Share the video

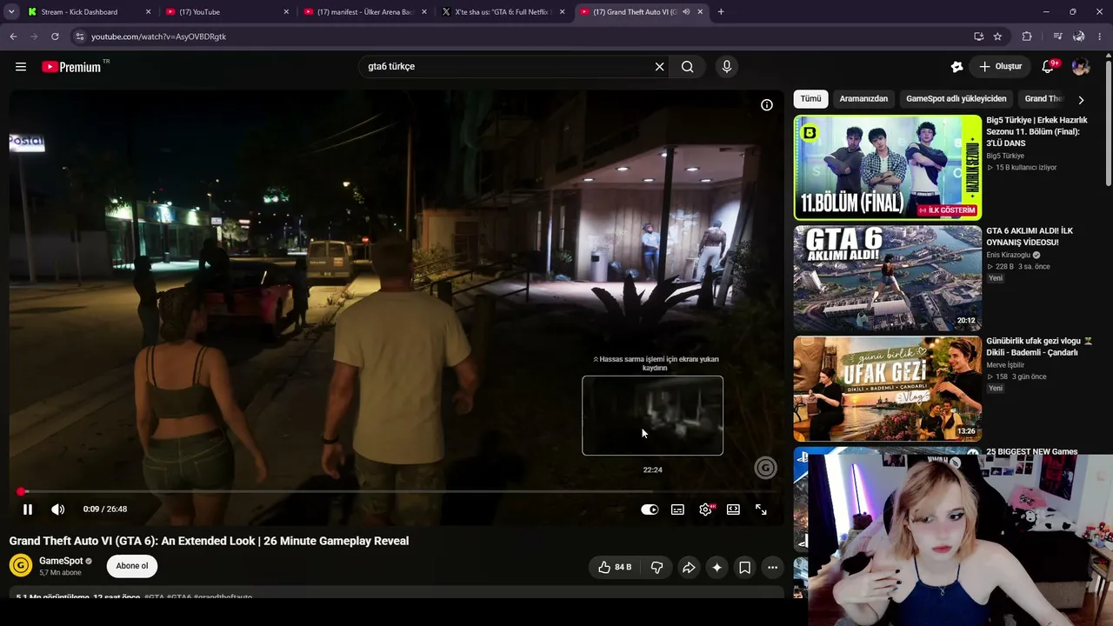[689, 568]
